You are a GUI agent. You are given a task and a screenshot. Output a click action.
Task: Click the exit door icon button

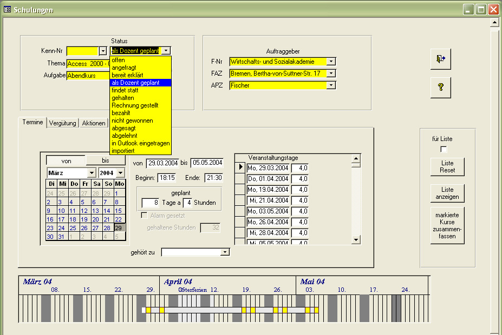pyautogui.click(x=440, y=59)
